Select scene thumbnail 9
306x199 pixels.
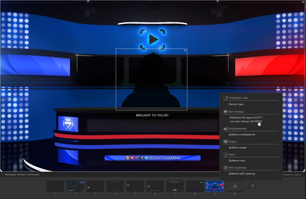215,186
